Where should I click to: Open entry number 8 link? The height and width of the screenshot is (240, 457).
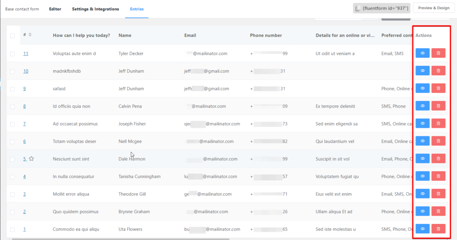pos(25,106)
